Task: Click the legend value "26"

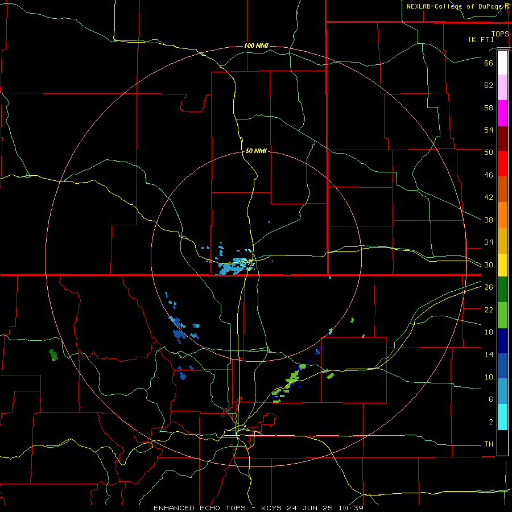Action: (x=489, y=287)
